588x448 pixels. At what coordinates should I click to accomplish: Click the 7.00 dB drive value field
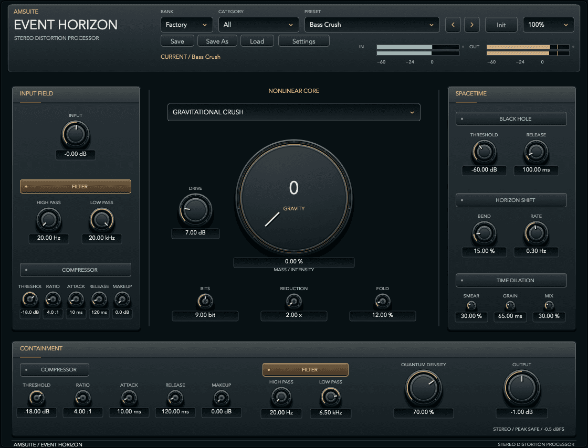[195, 232]
